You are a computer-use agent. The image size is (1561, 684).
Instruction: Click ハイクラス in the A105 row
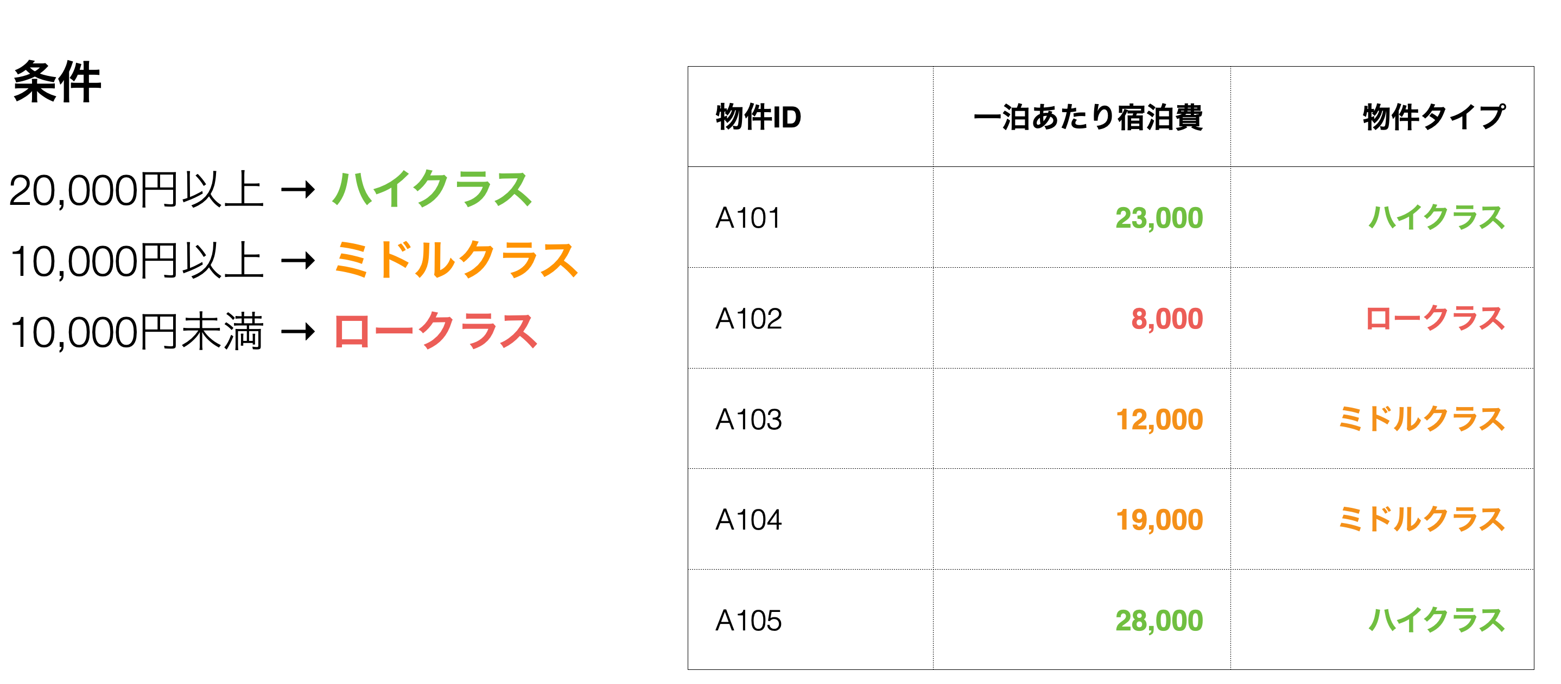click(1436, 621)
